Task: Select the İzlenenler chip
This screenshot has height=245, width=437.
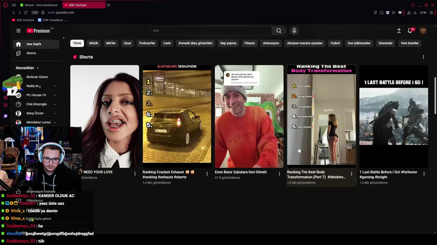Action: (385, 43)
